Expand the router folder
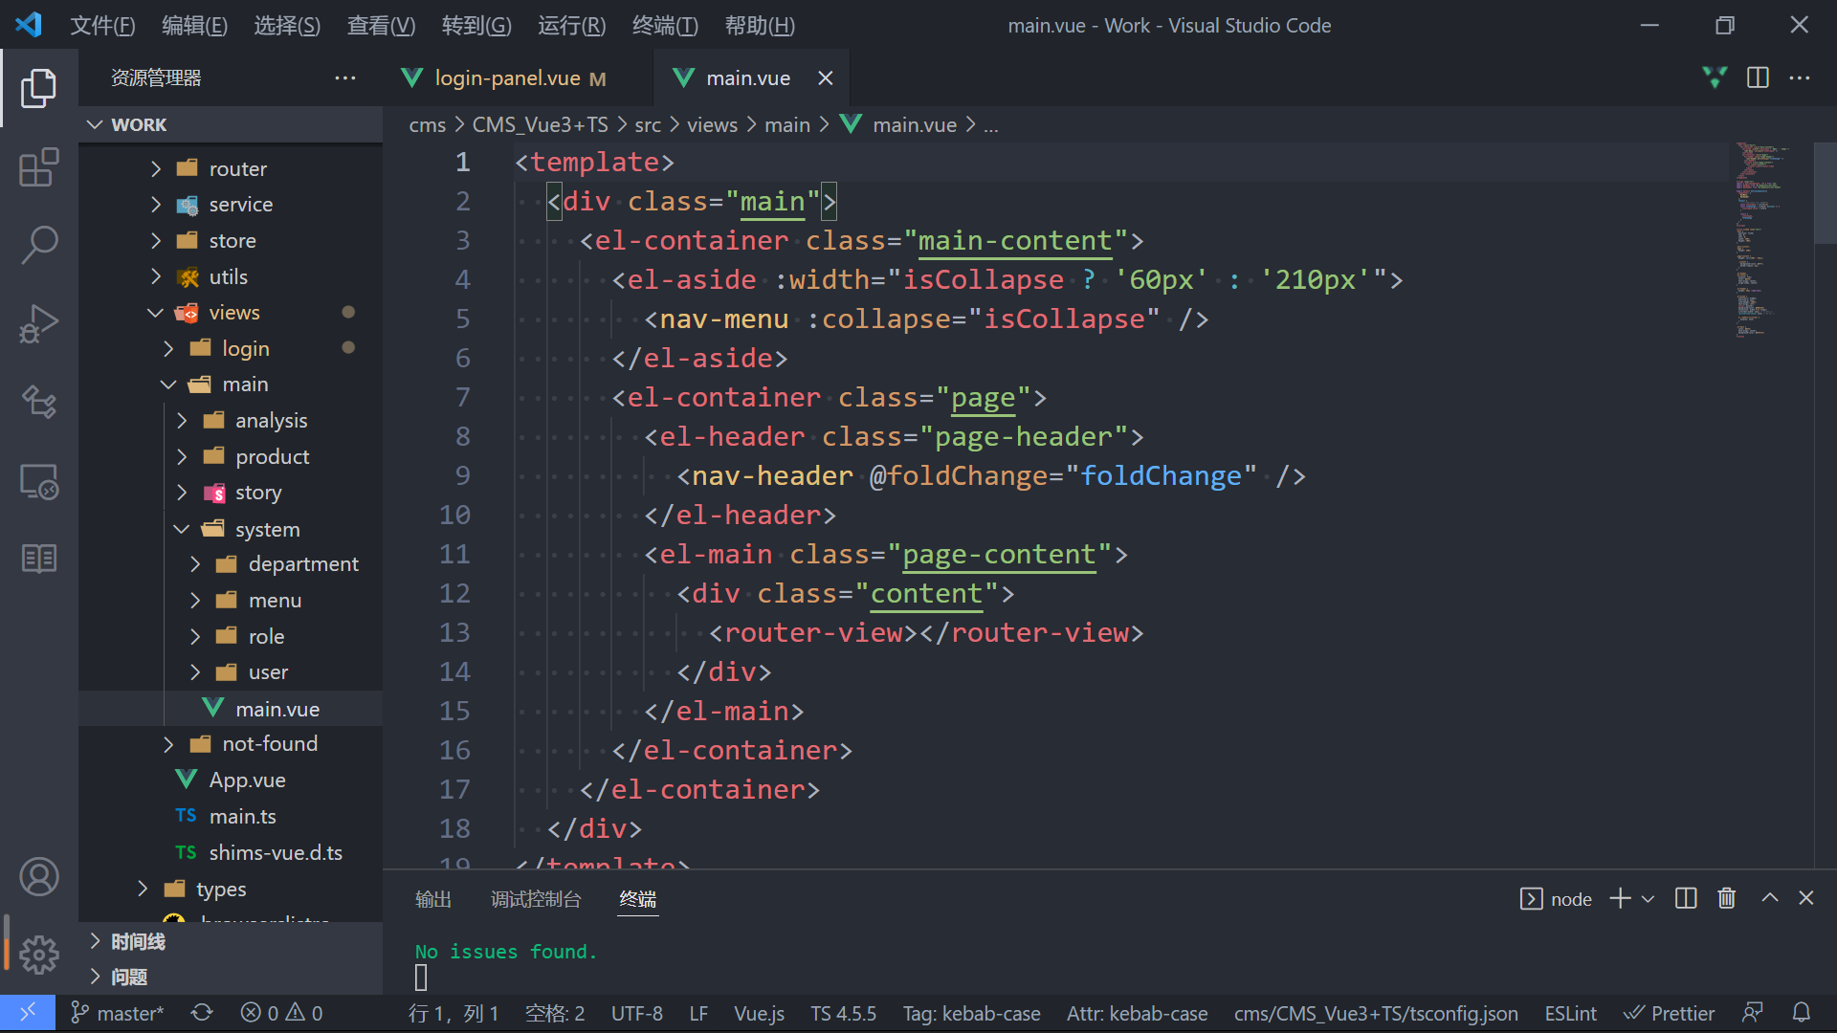 (237, 168)
